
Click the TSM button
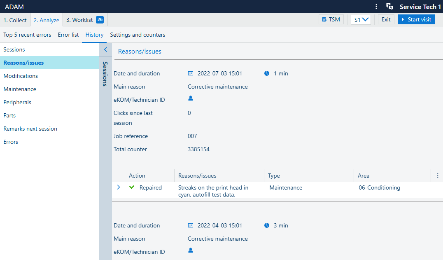(x=331, y=19)
